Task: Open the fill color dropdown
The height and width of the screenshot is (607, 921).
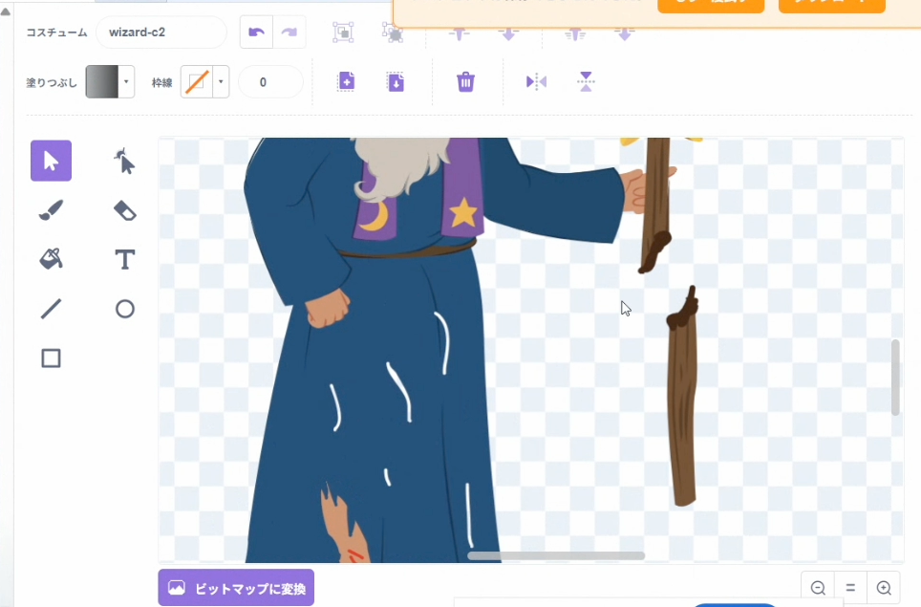Action: pyautogui.click(x=126, y=82)
